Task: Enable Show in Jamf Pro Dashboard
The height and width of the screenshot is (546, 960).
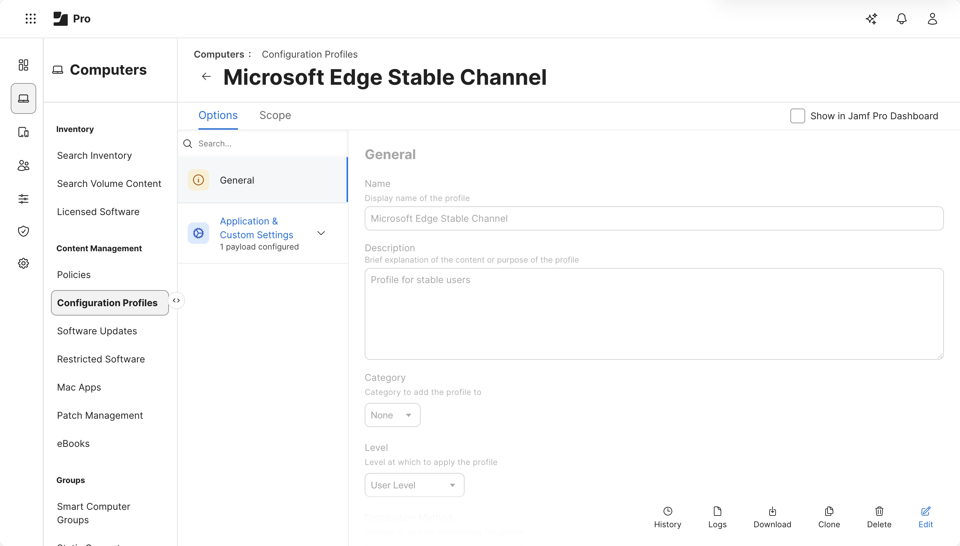Action: coord(797,116)
